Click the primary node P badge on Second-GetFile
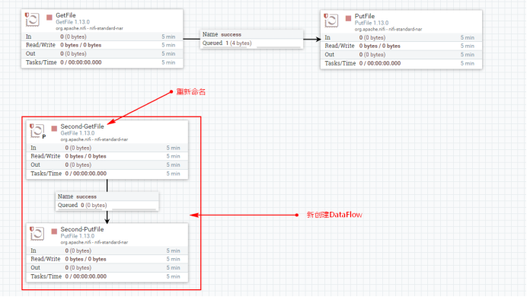The image size is (527, 297). point(44,137)
